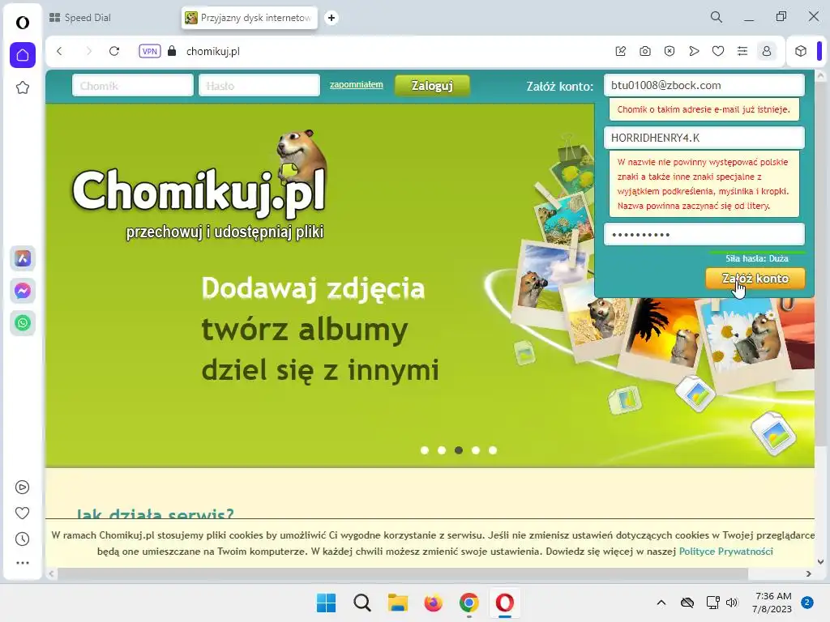Edit the HORRIDHENRY4.K username field
The height and width of the screenshot is (622, 830).
(704, 138)
